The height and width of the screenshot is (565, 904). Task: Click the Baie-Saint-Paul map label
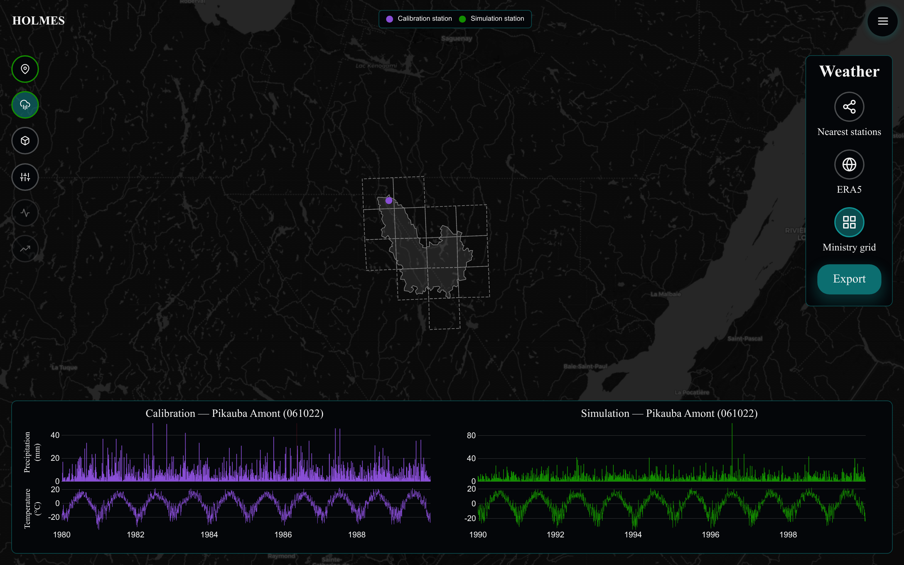(x=585, y=366)
